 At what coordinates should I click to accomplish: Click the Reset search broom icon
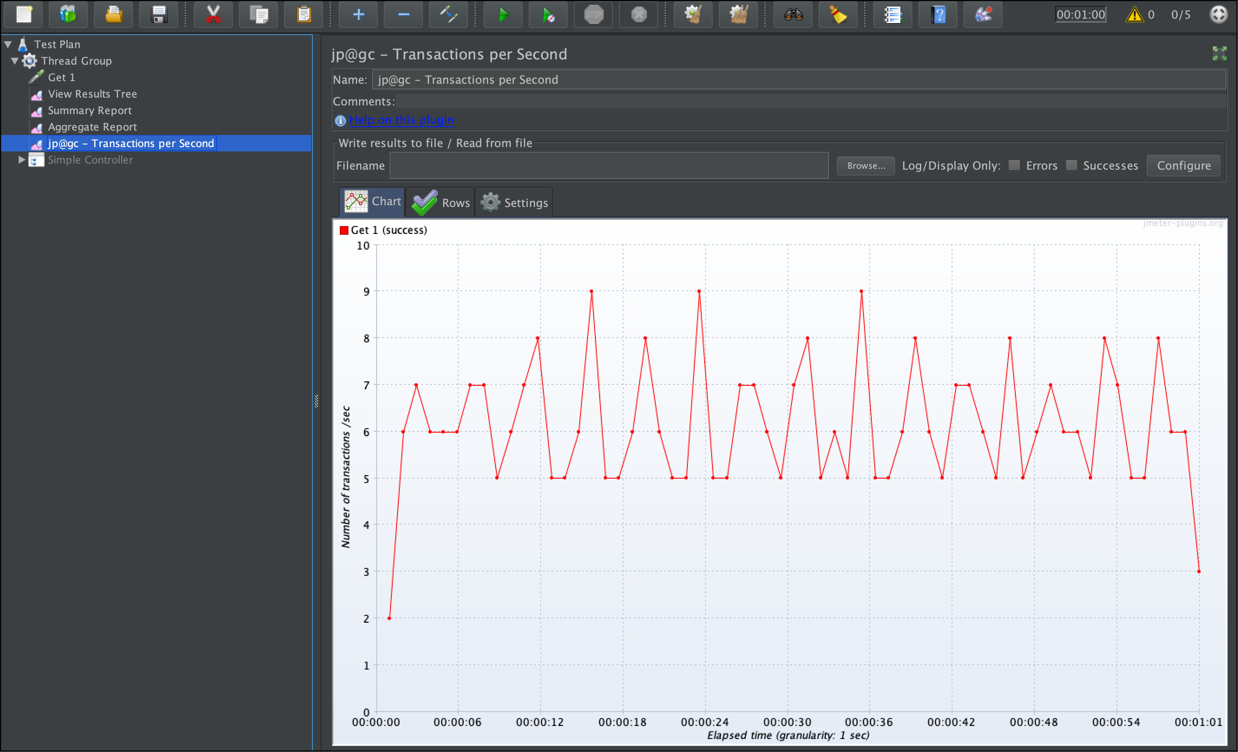[x=838, y=15]
